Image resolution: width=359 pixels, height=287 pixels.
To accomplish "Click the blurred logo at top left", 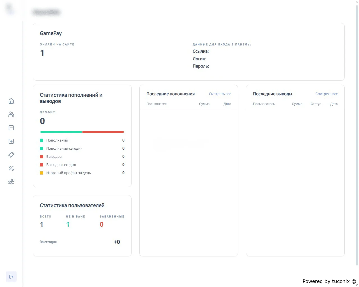I will [10, 8].
